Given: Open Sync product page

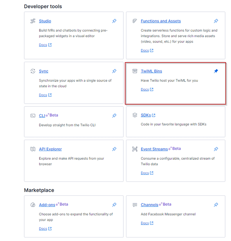Looking at the screenshot, I should [x=43, y=71].
